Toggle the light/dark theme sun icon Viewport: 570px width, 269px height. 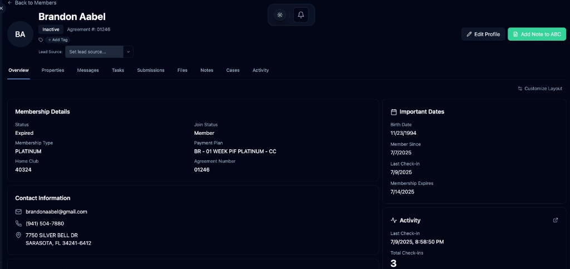[279, 15]
